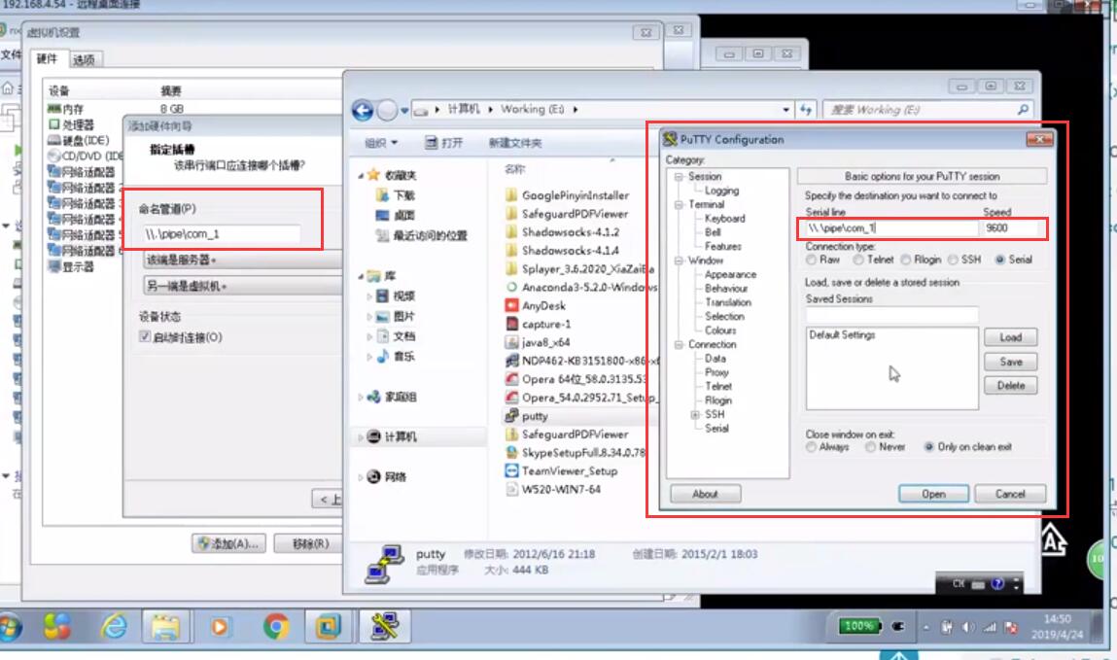Expand the SSH node in PuTTY tree

694,414
